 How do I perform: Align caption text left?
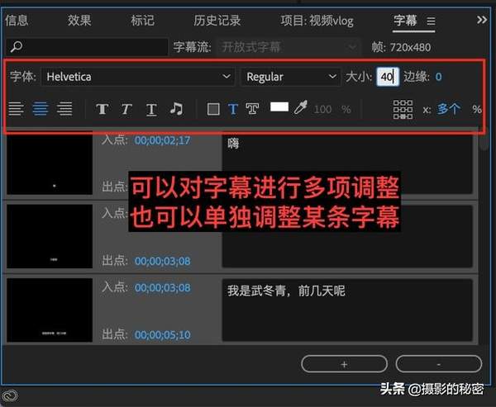pos(16,109)
